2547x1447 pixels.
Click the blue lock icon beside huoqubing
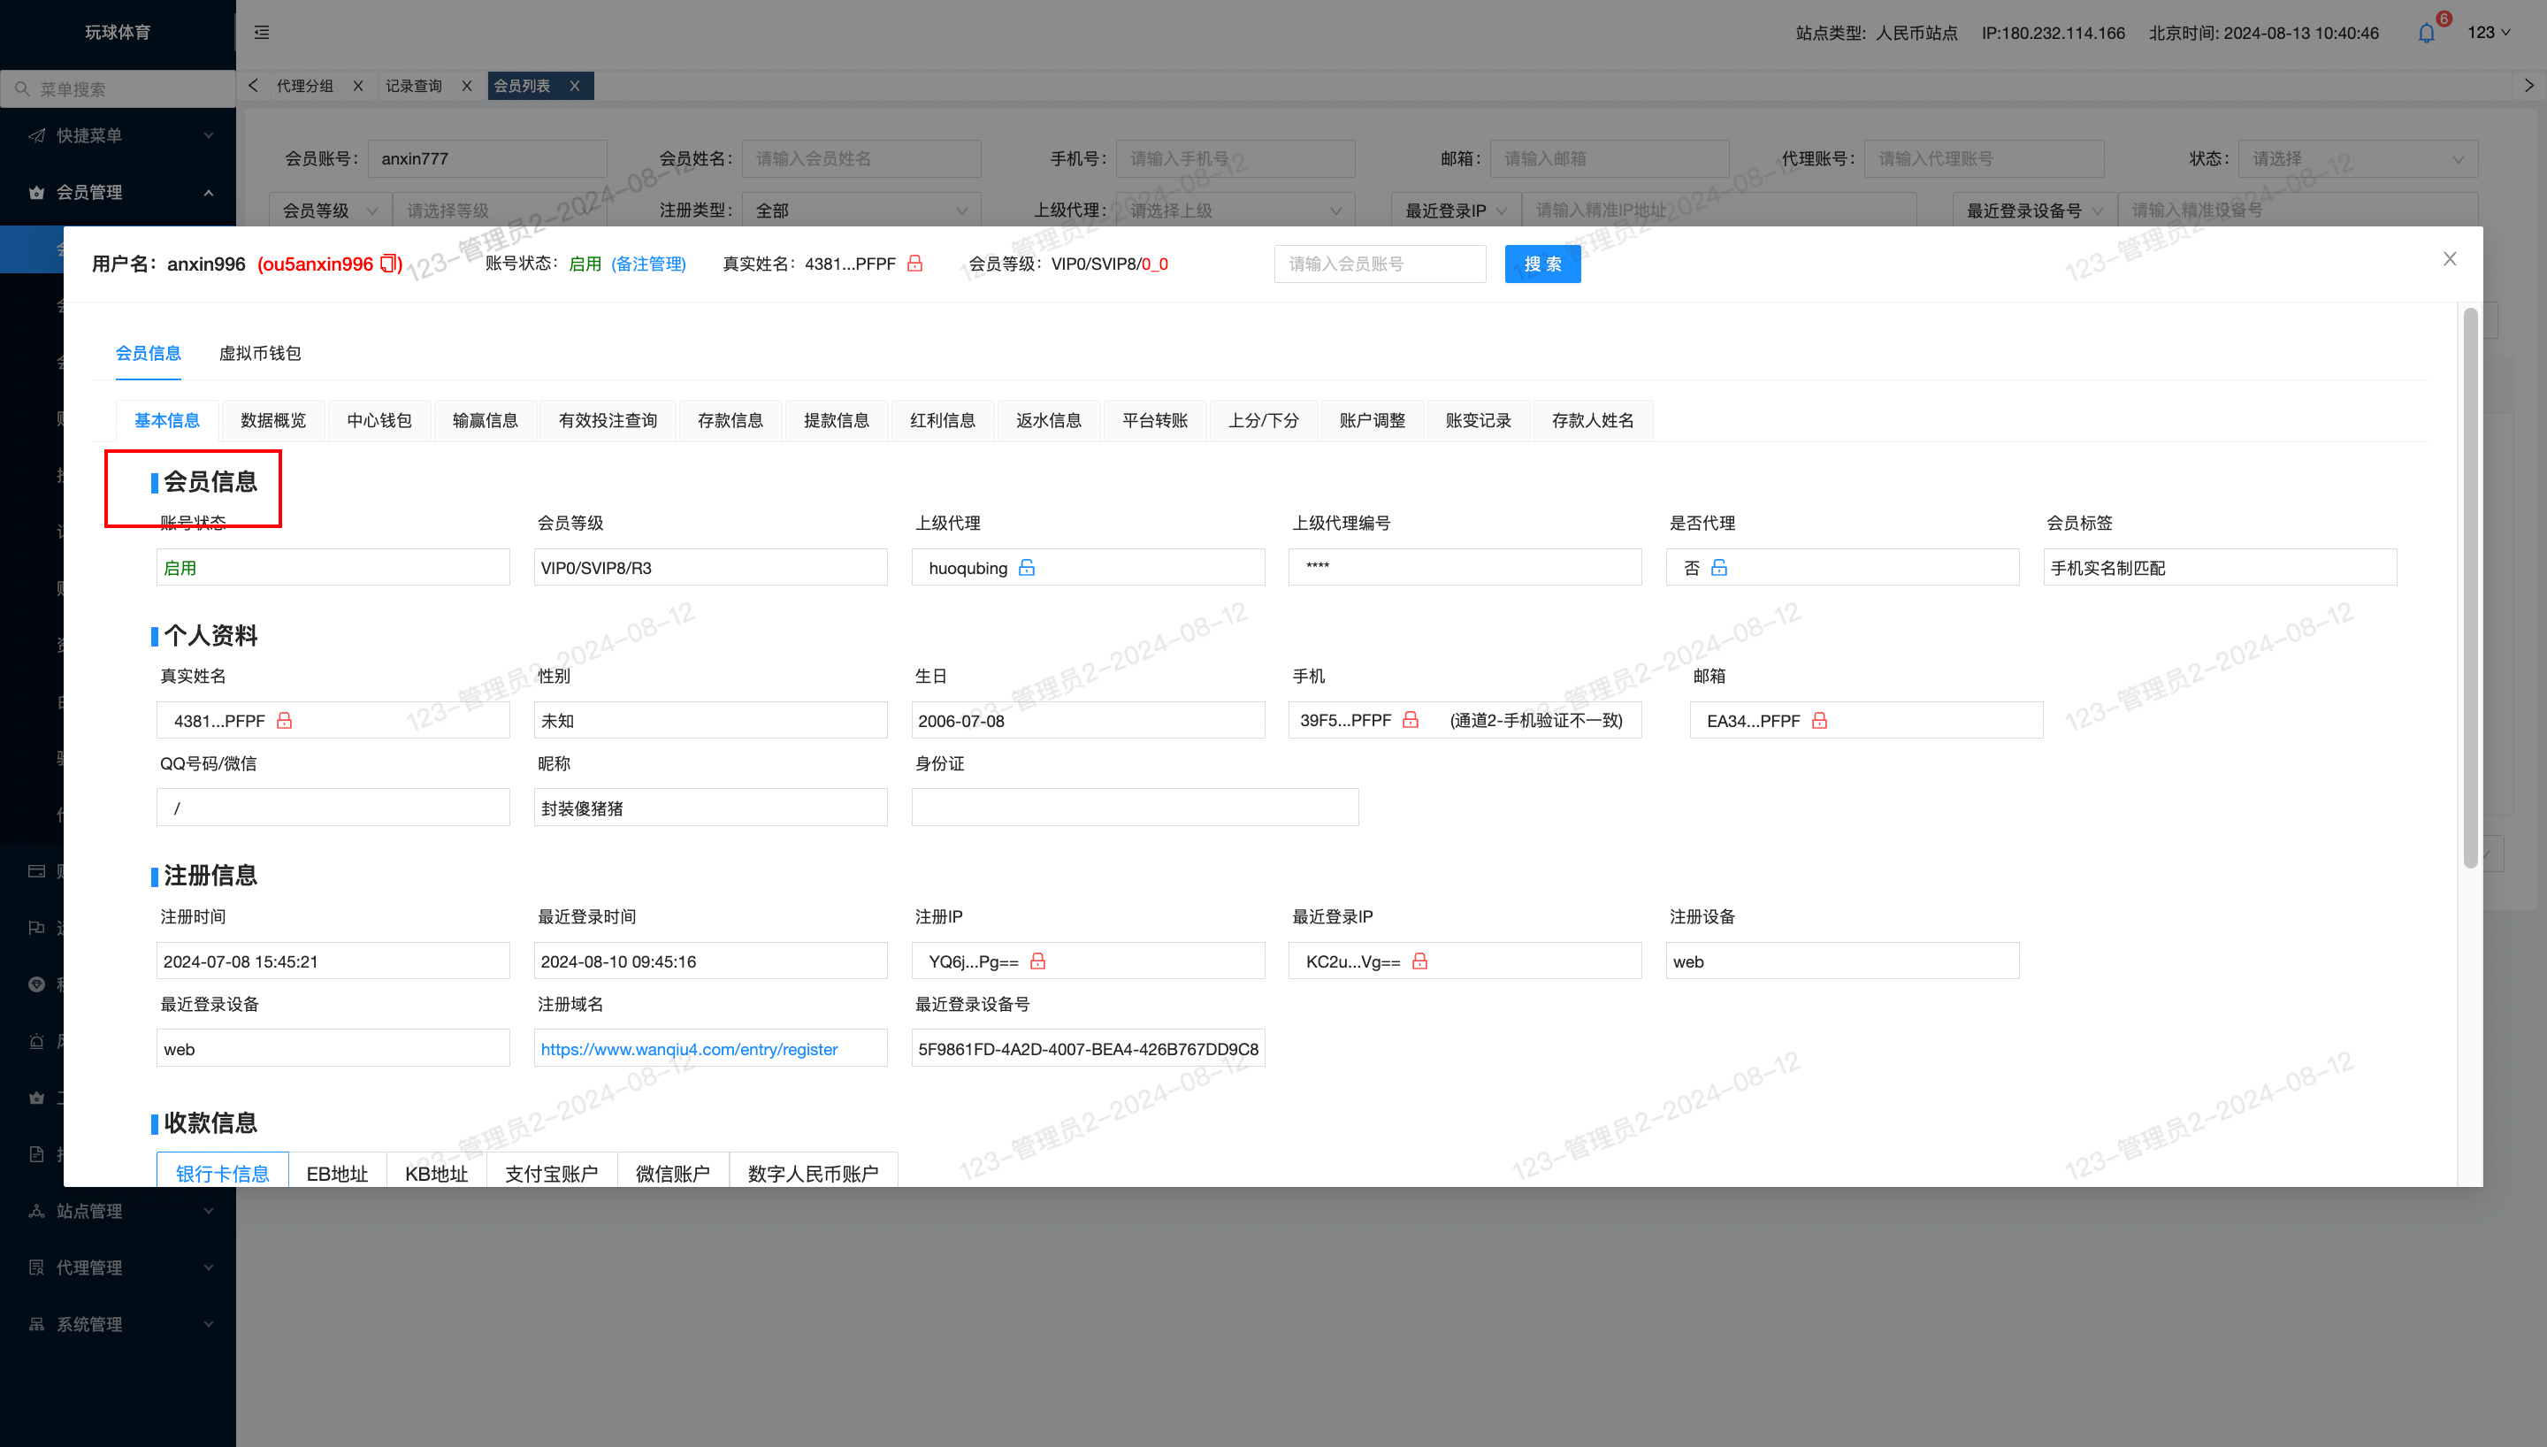coord(1026,568)
